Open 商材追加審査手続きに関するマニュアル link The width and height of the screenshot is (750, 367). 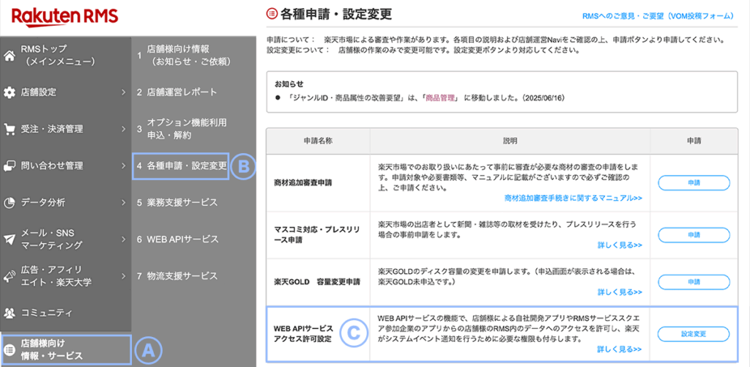(573, 198)
